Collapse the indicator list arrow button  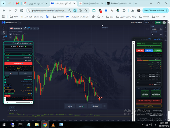[11, 34]
